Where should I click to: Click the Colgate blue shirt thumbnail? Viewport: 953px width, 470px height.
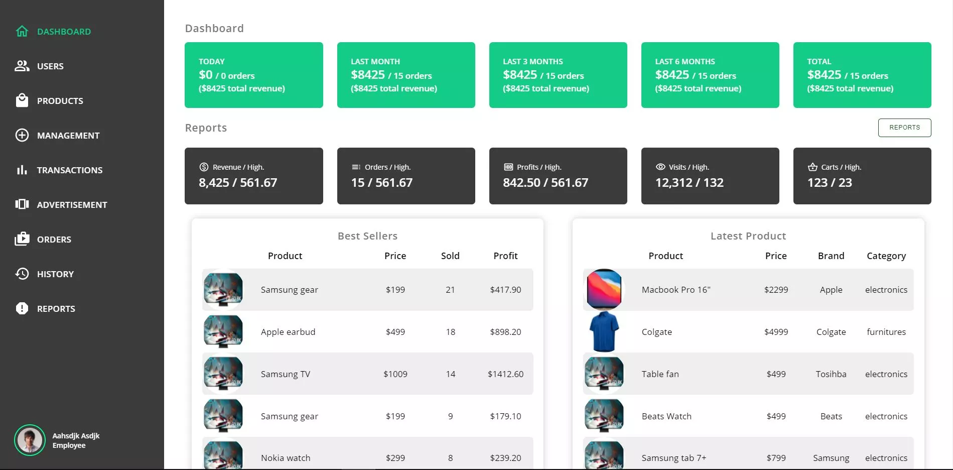604,331
